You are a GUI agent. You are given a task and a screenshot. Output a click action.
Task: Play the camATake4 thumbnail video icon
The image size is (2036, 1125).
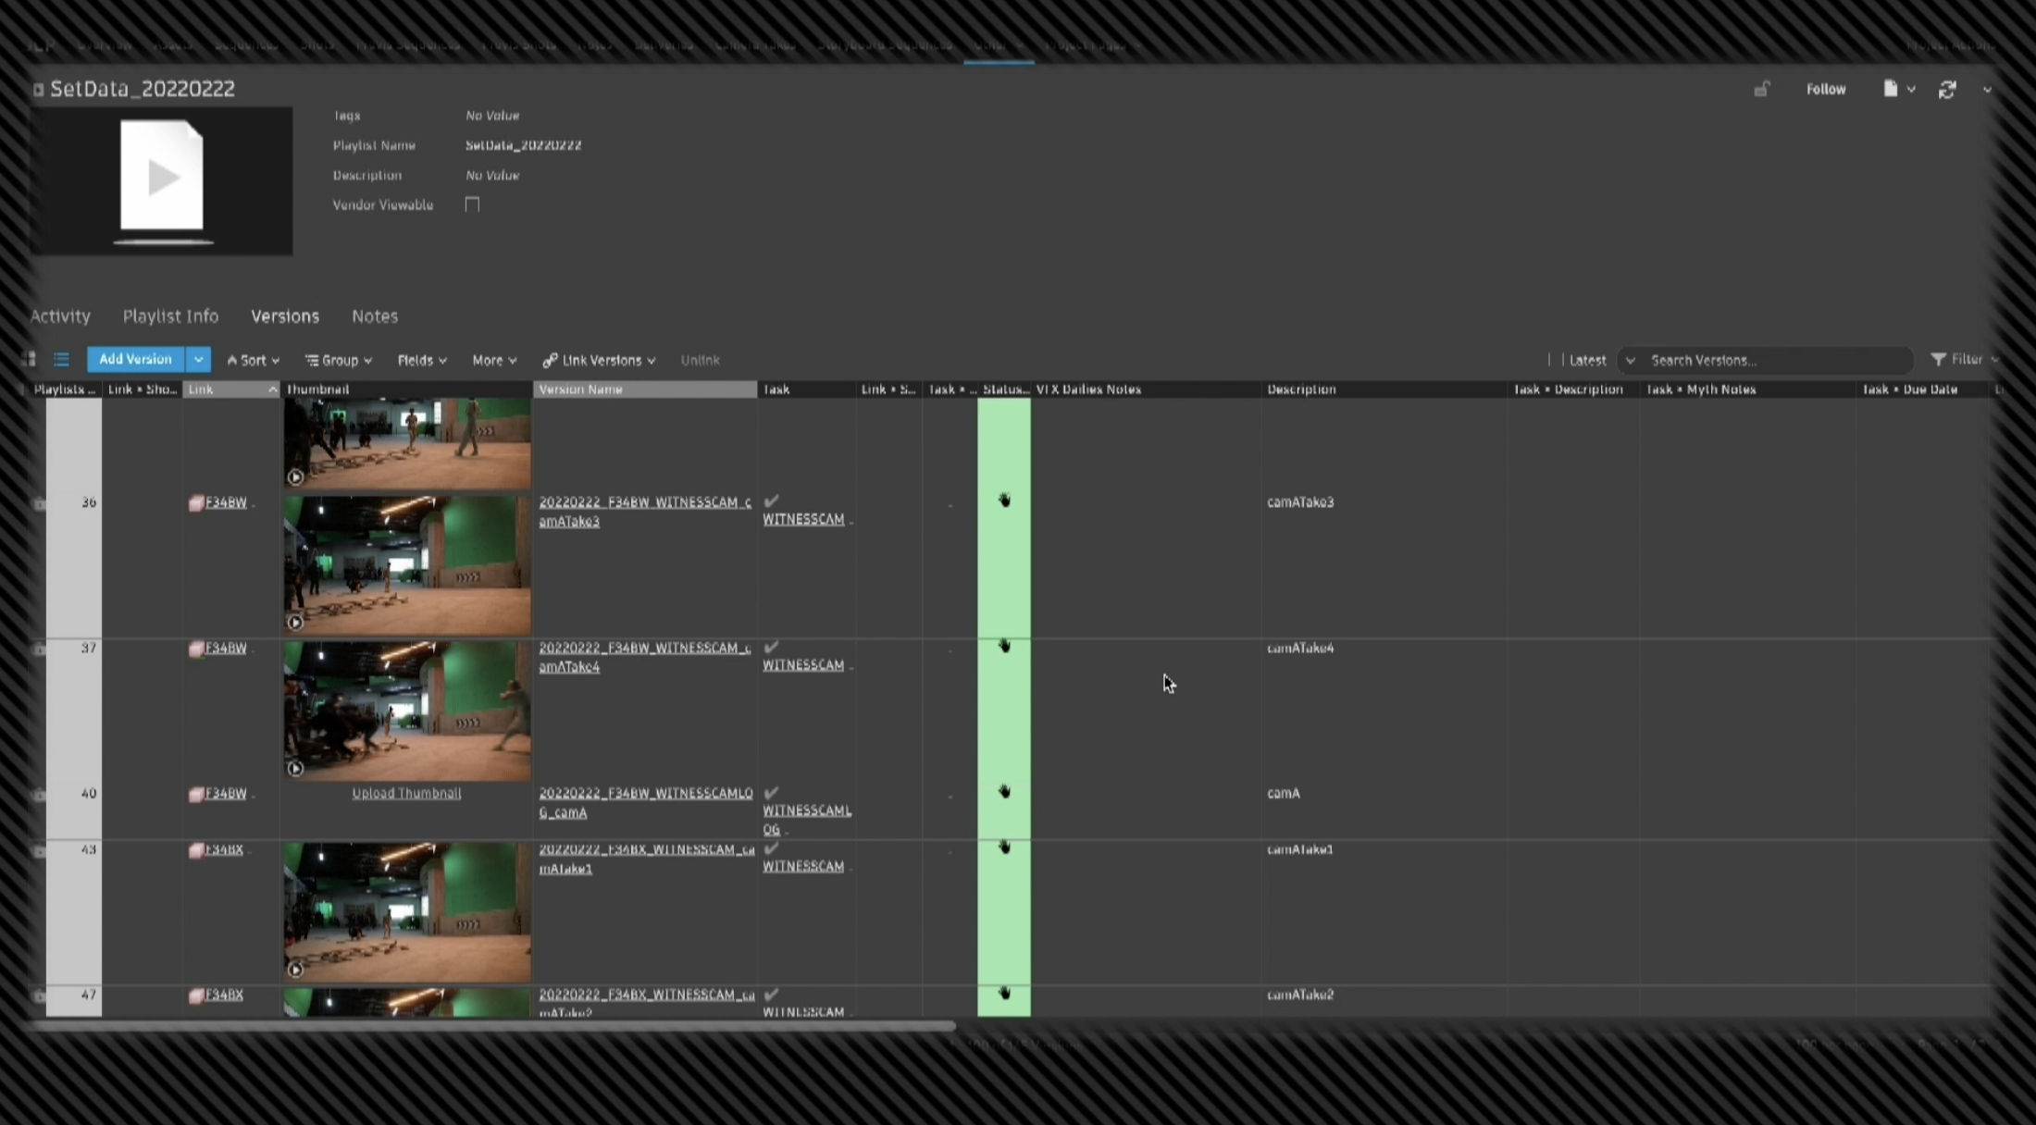click(295, 768)
